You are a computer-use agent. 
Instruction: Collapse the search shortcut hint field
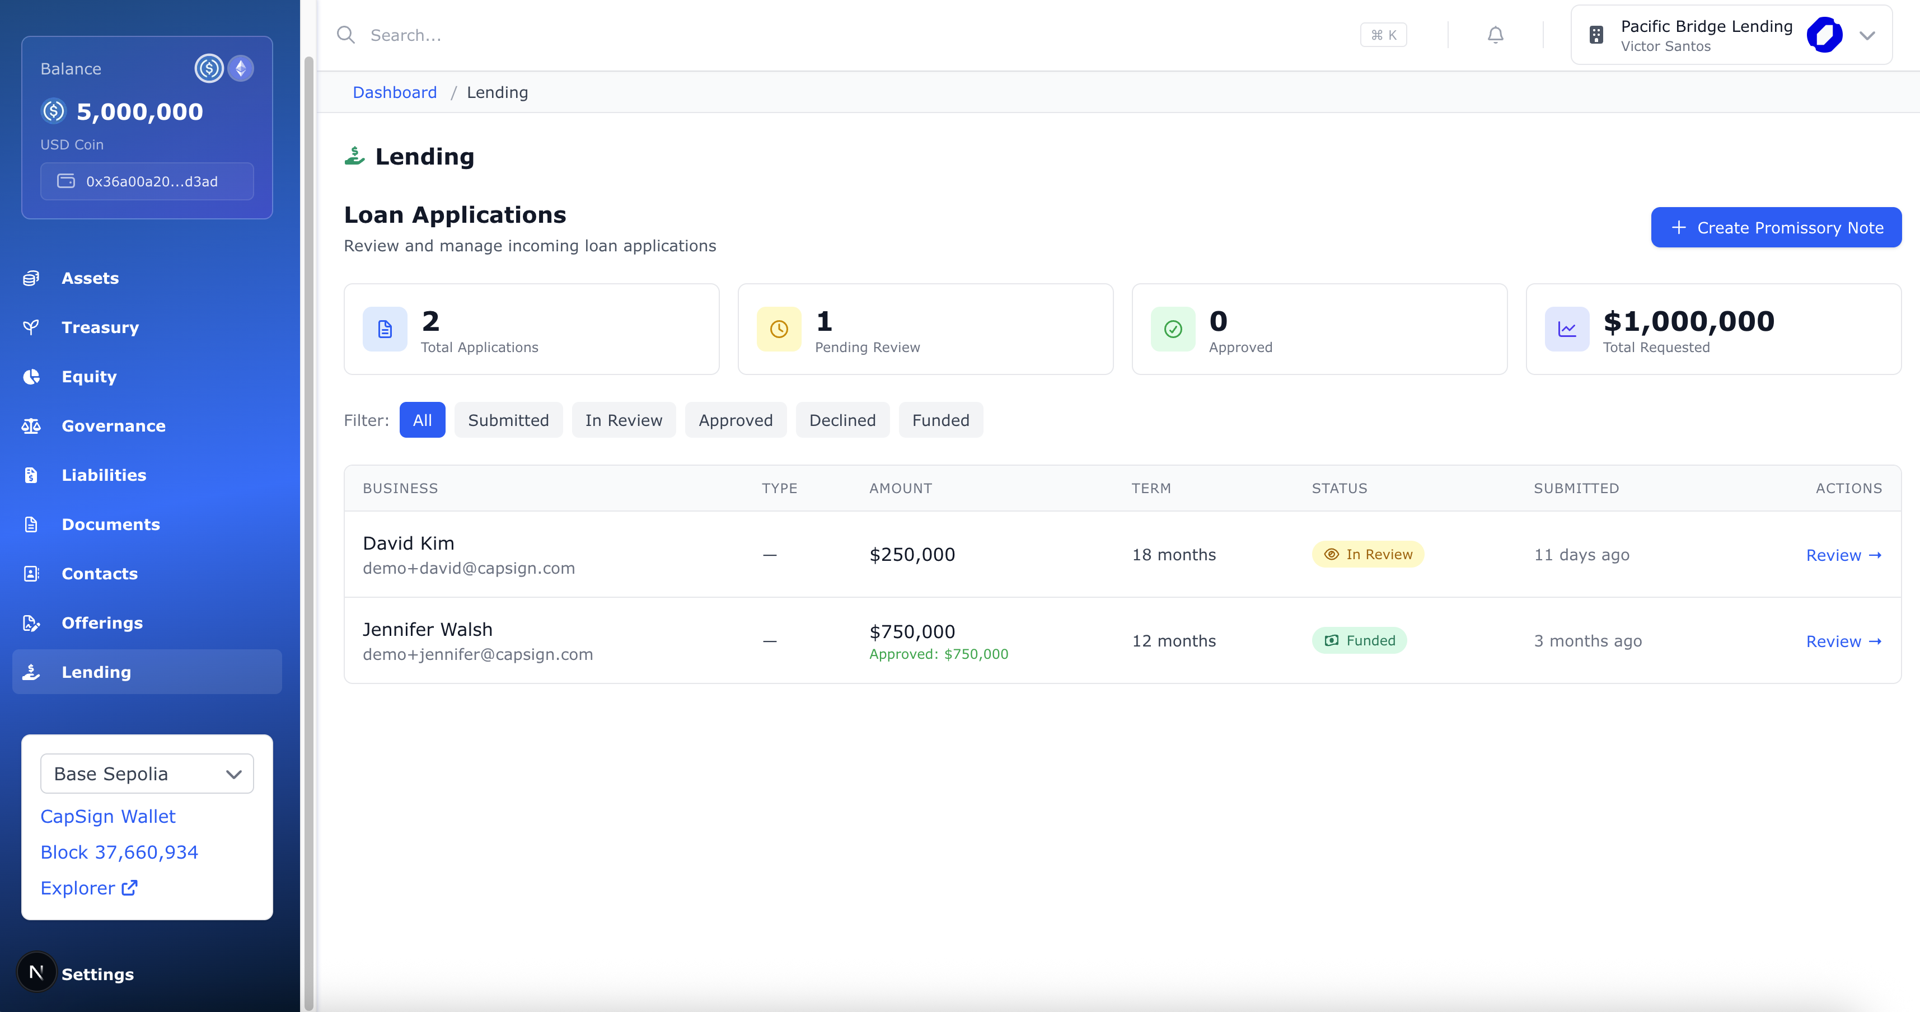(x=1383, y=34)
